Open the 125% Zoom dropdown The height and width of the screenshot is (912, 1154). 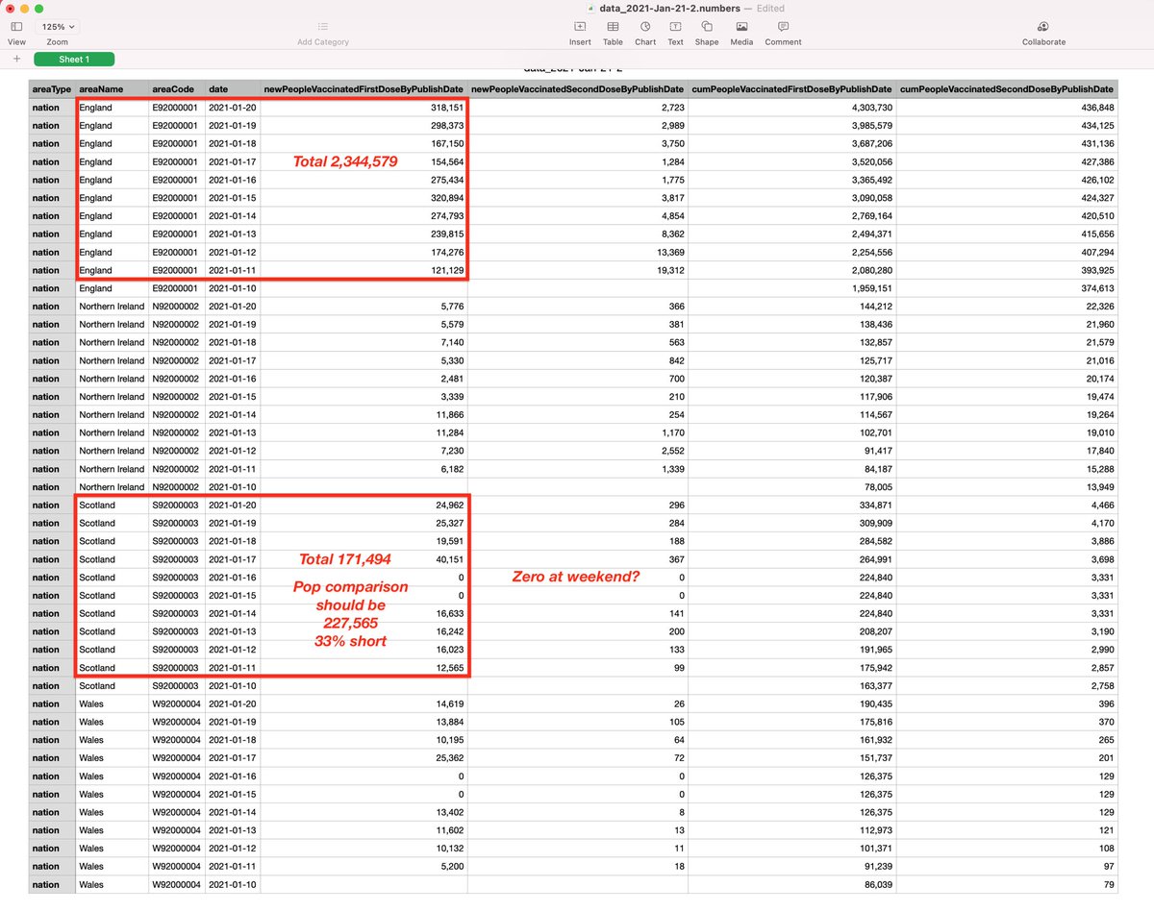tap(58, 27)
